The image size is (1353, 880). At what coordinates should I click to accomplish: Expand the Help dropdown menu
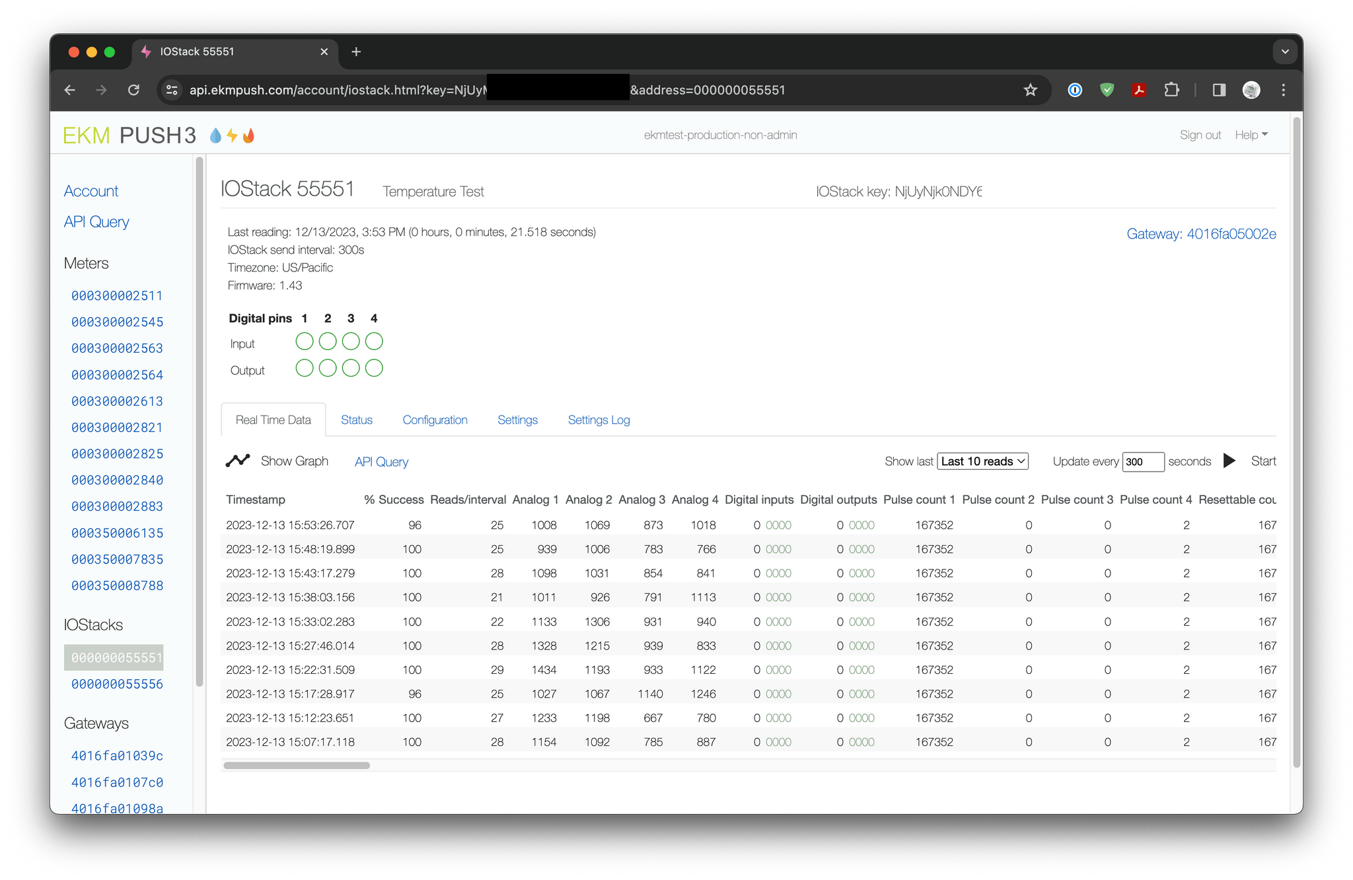[x=1251, y=134]
